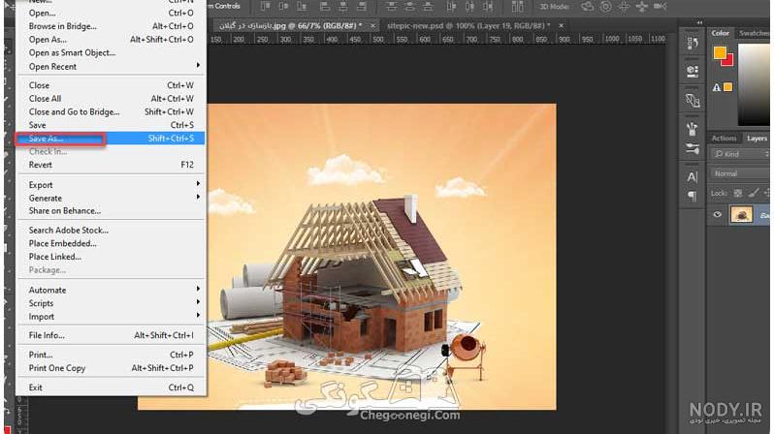Open the Clone Source panel icon
Viewport: 774px width, 434px height.
tap(693, 100)
